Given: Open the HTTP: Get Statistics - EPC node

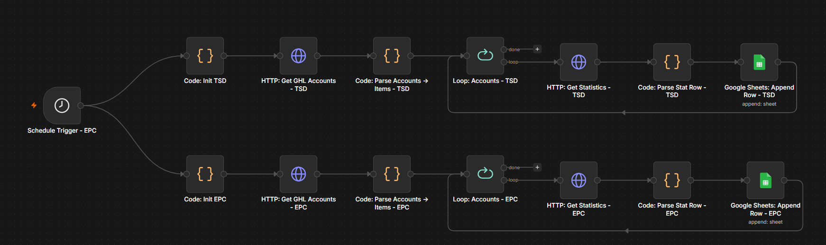Looking at the screenshot, I should pos(578,180).
